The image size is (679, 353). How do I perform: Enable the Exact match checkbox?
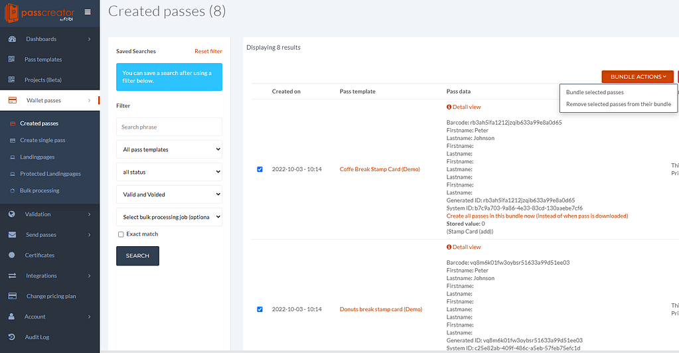[x=121, y=234]
